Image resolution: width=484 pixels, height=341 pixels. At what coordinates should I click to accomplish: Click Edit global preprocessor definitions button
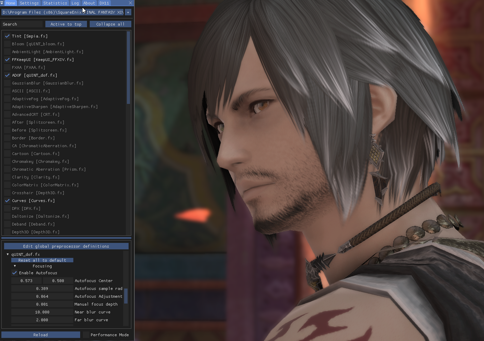click(x=66, y=246)
